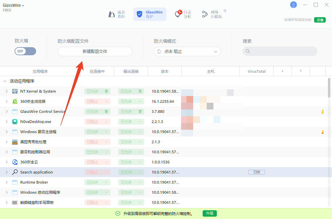The image size is (332, 219).
Task: Click the N0vaDesktop.exe app icon
Action: tap(15, 122)
